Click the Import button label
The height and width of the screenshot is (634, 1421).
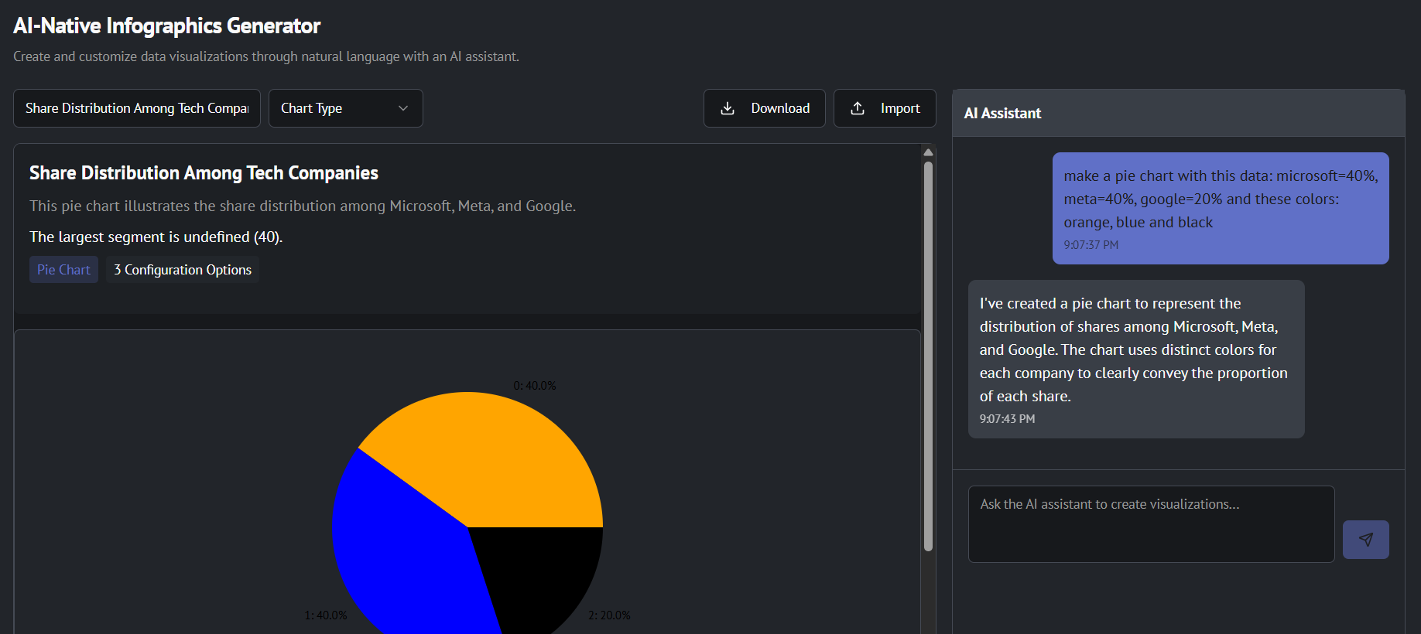[x=900, y=108]
